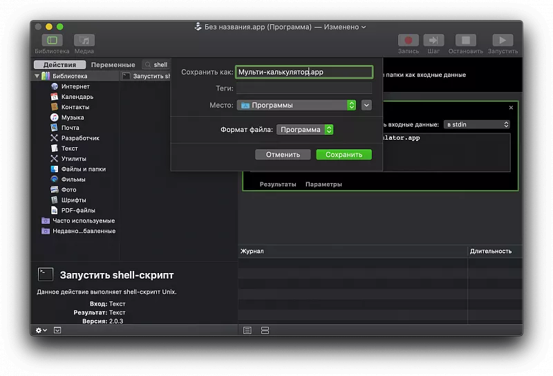Switch to the Действия tab
This screenshot has height=376, width=553.
click(59, 65)
